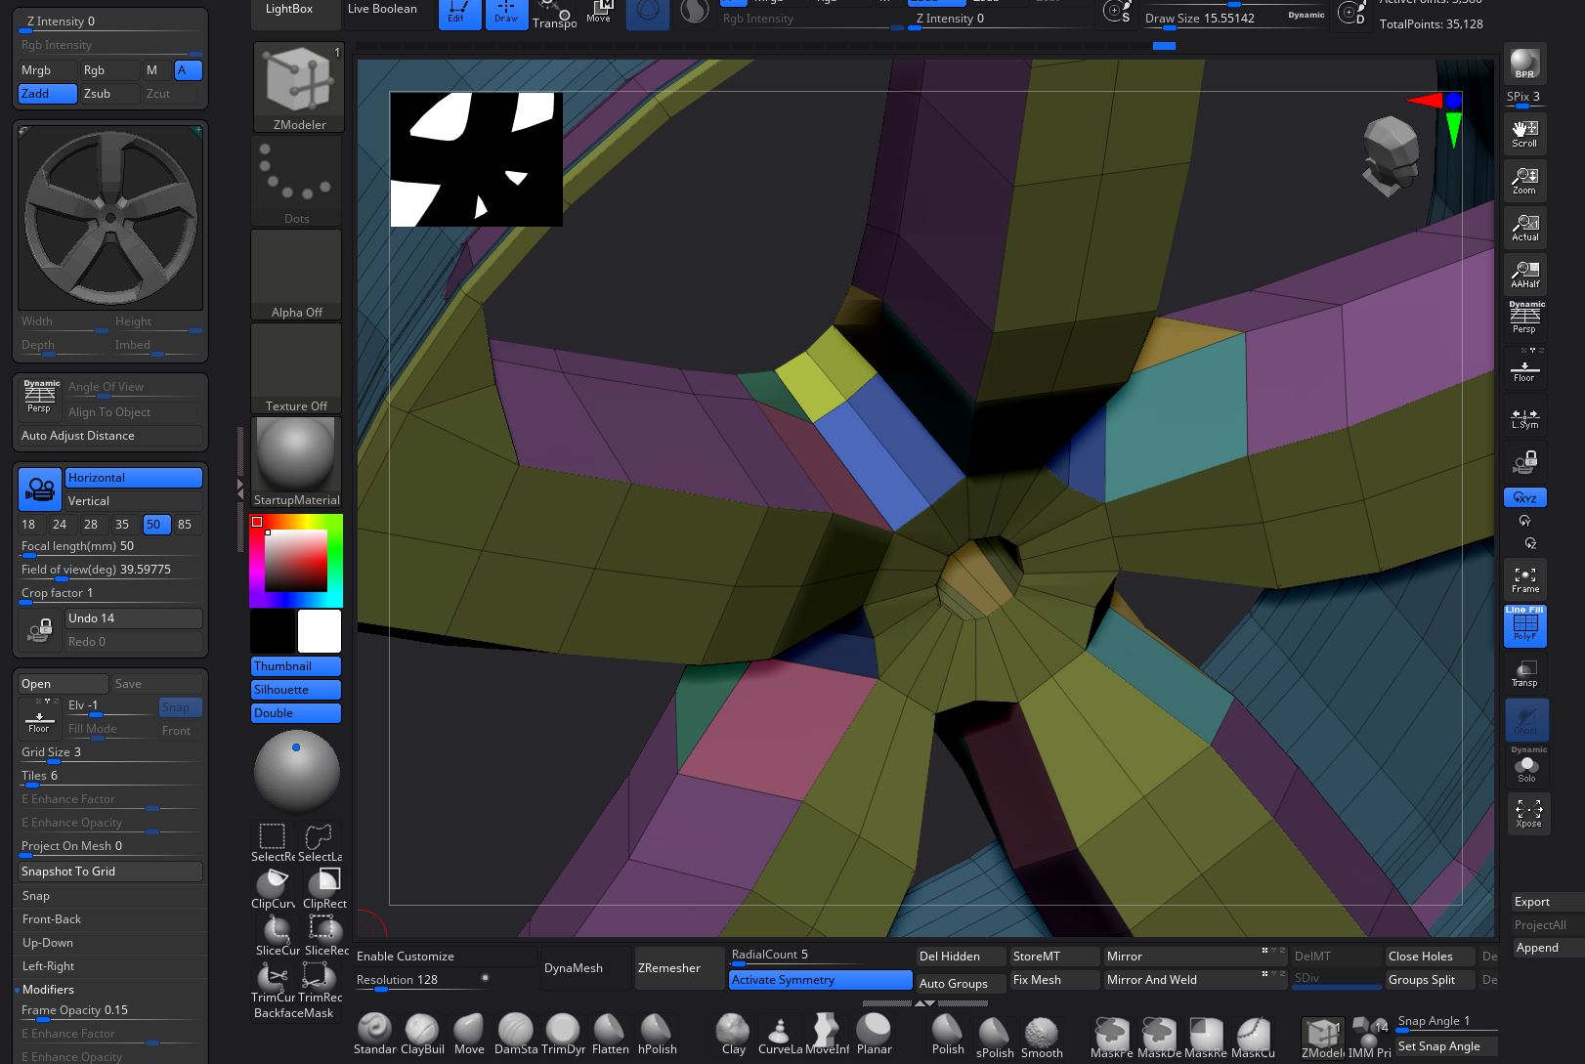Screen dimensions: 1585x1064
Task: Select the SelectRect selection tool
Action: click(273, 840)
